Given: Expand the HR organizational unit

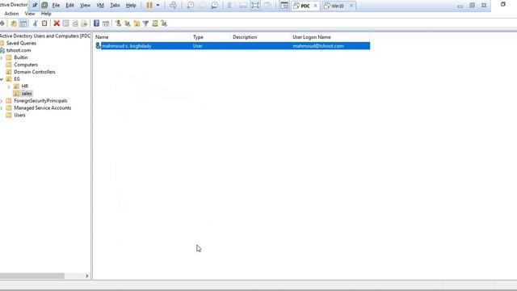Looking at the screenshot, I should (9, 86).
